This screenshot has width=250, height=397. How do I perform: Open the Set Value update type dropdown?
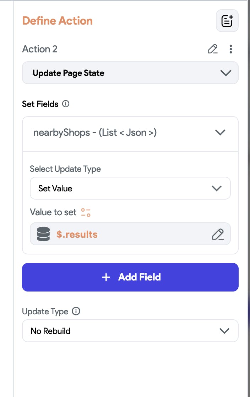tap(130, 188)
